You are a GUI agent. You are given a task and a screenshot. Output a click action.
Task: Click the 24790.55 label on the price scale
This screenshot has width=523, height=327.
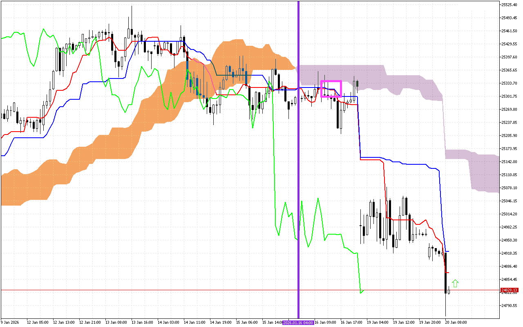tap(509, 305)
